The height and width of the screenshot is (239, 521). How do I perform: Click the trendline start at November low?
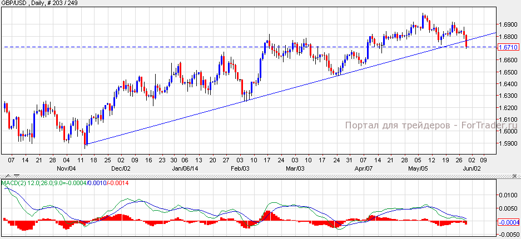click(x=86, y=144)
